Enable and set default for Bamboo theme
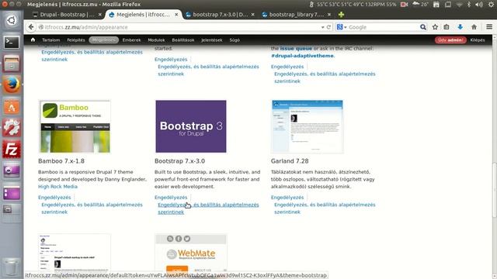497x279 pixels. point(92,208)
